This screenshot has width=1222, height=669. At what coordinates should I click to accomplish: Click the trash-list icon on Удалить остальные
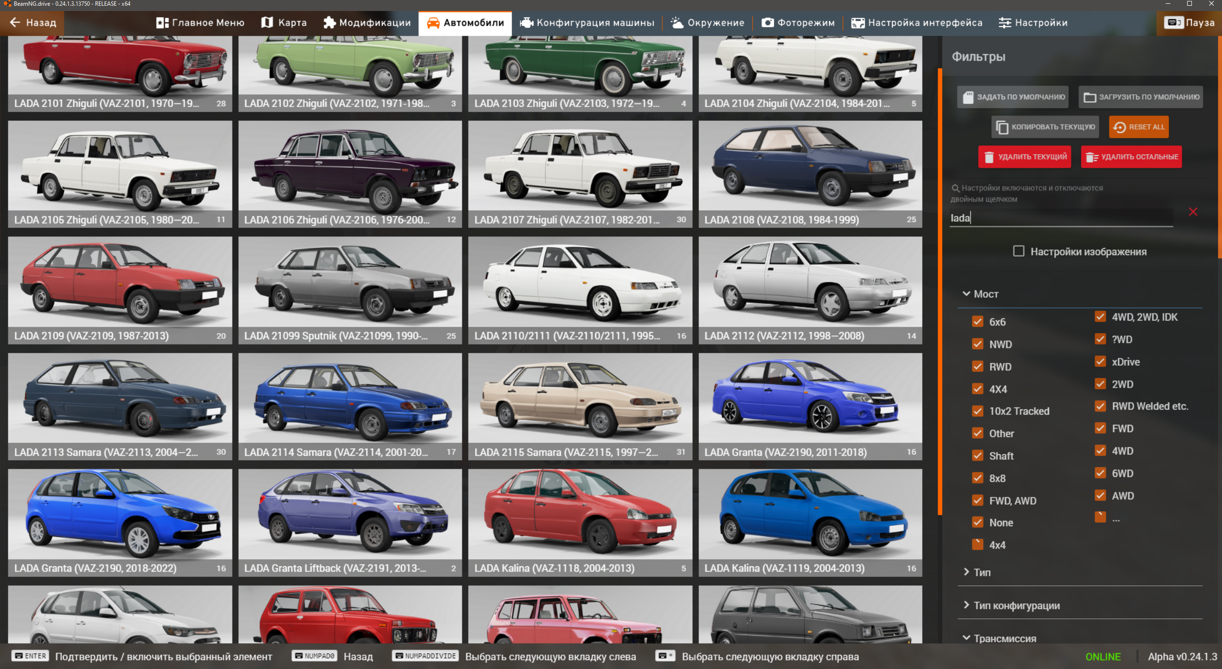click(x=1092, y=157)
